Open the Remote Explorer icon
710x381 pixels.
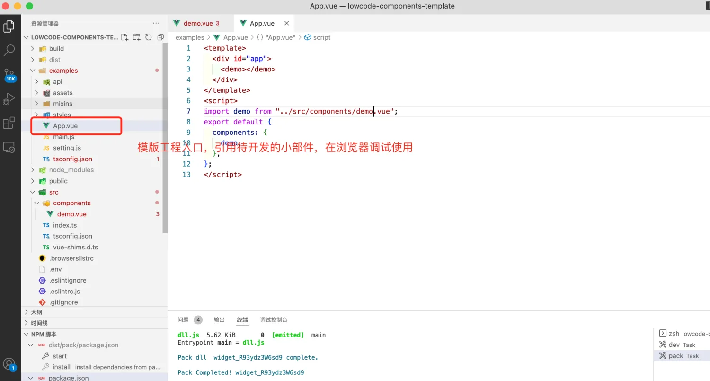pos(9,148)
